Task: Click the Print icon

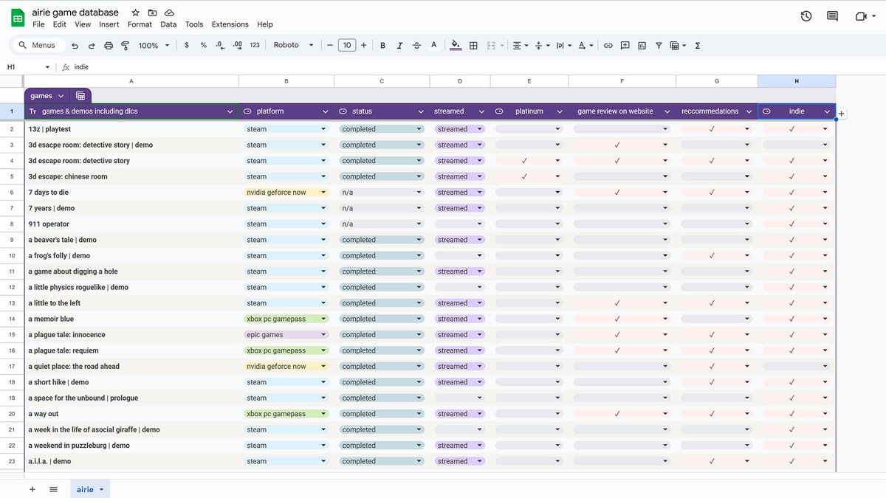Action: pyautogui.click(x=109, y=46)
